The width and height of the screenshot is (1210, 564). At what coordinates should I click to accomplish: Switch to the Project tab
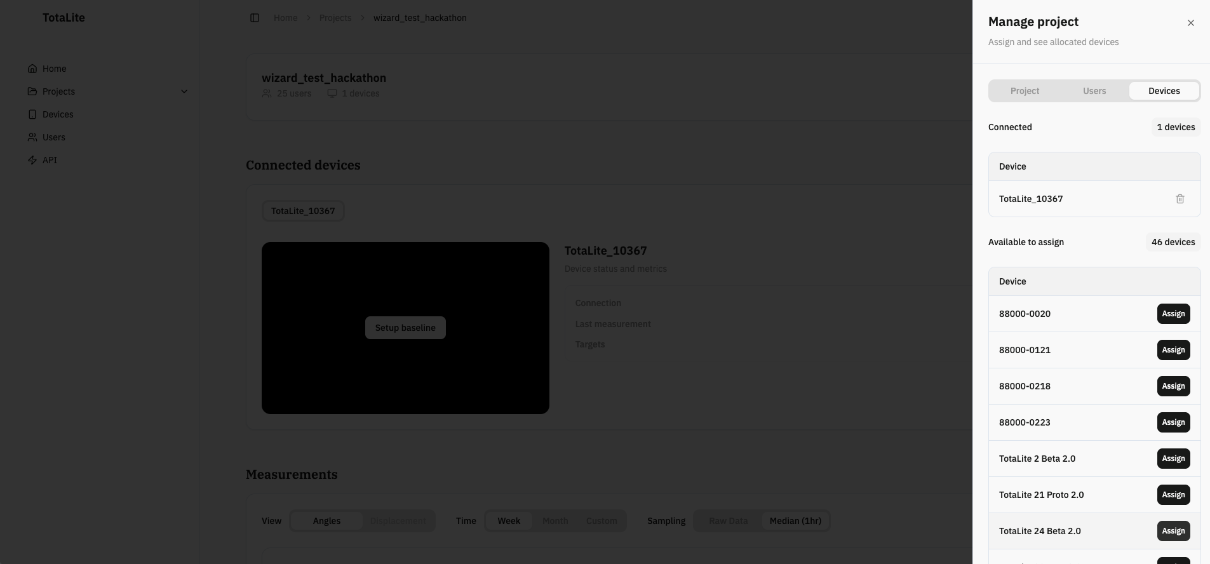point(1025,91)
